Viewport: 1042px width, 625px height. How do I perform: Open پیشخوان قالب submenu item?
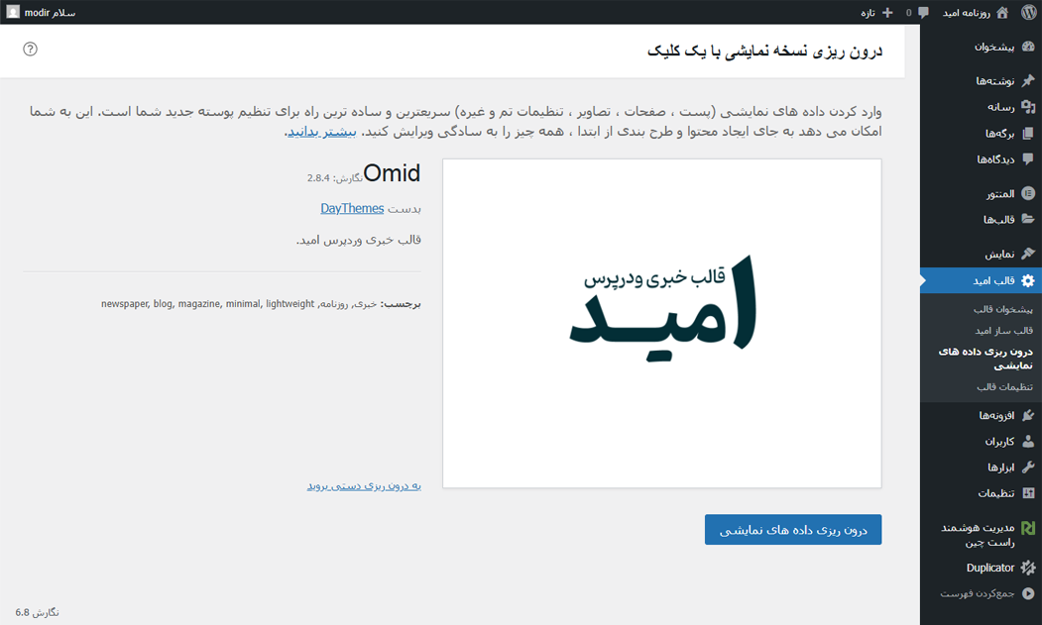pos(1003,309)
